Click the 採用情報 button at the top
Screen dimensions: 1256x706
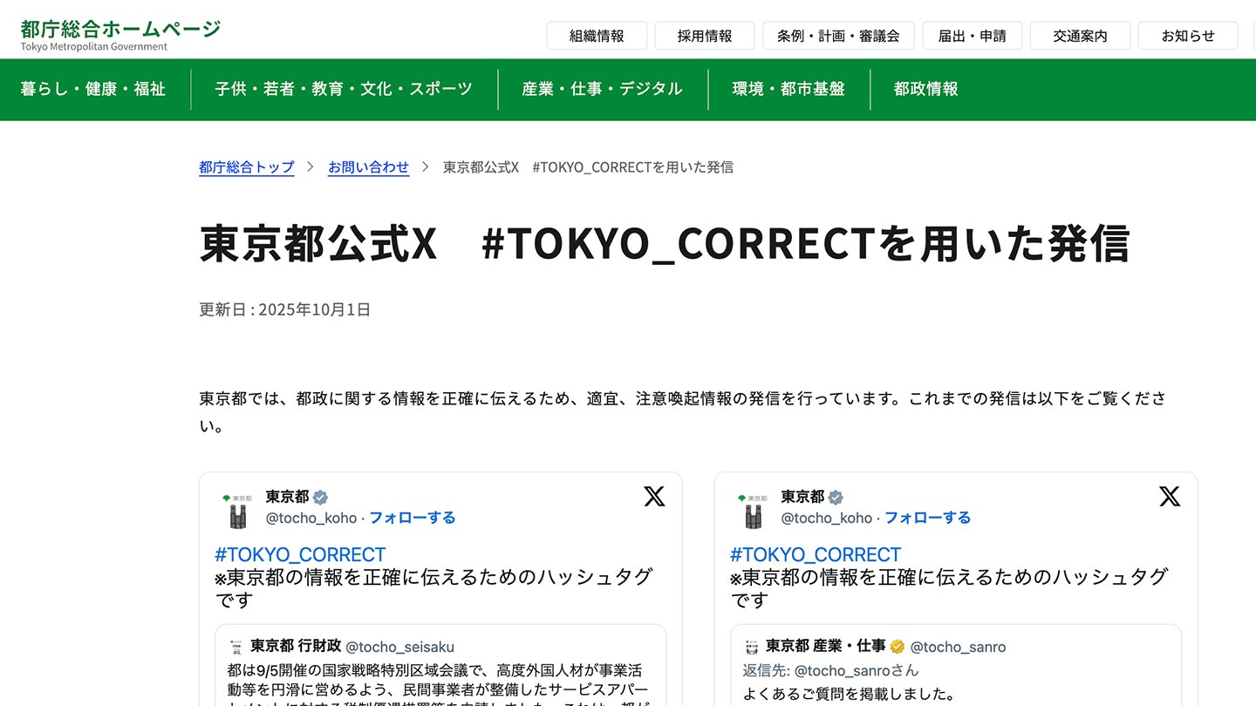[x=704, y=36]
